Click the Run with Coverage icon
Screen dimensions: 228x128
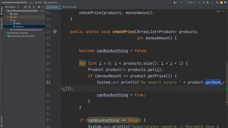click(x=208, y=2)
